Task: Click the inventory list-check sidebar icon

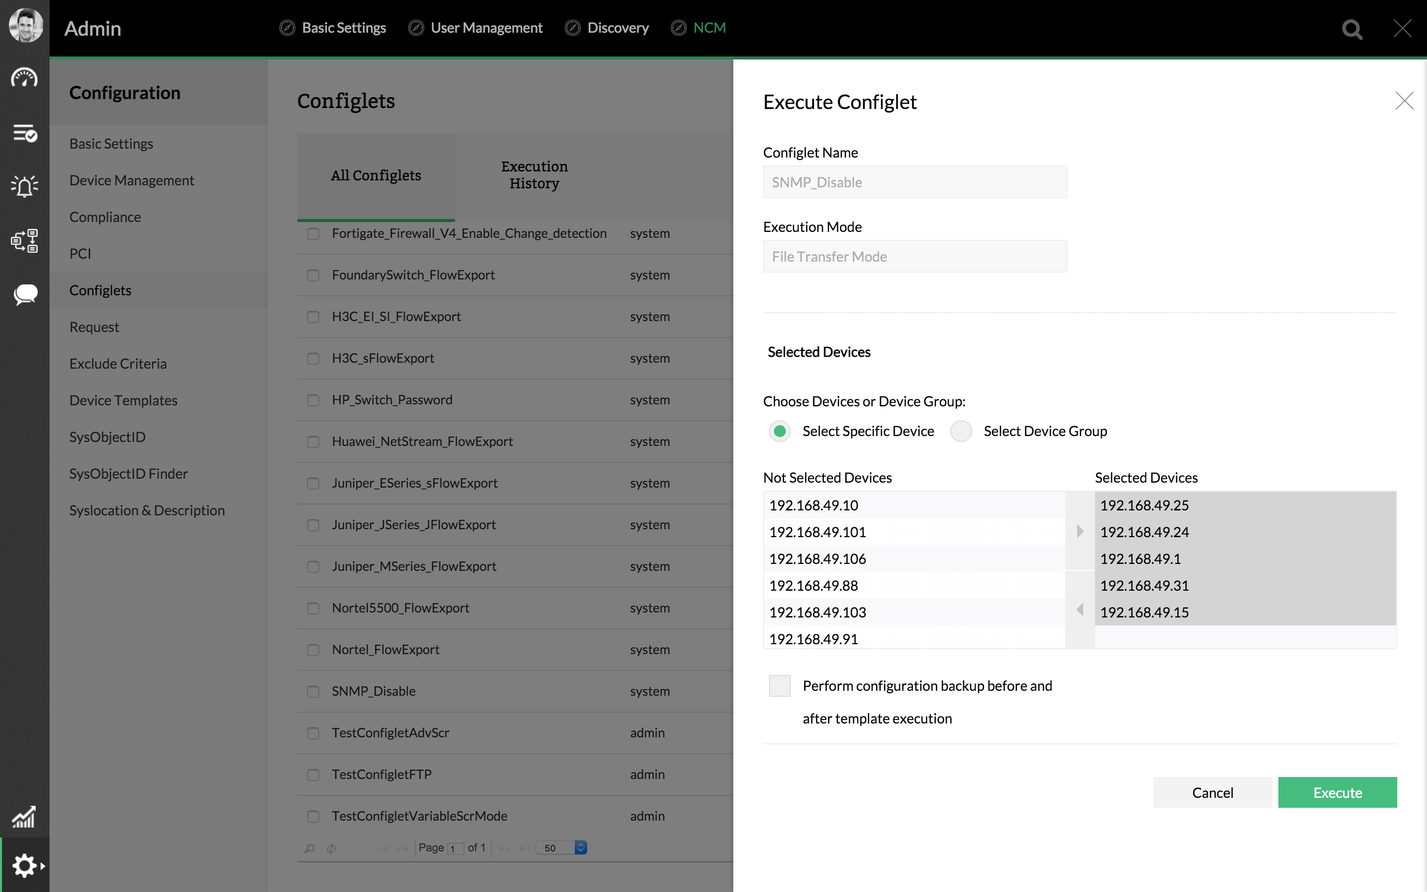Action: [x=24, y=133]
